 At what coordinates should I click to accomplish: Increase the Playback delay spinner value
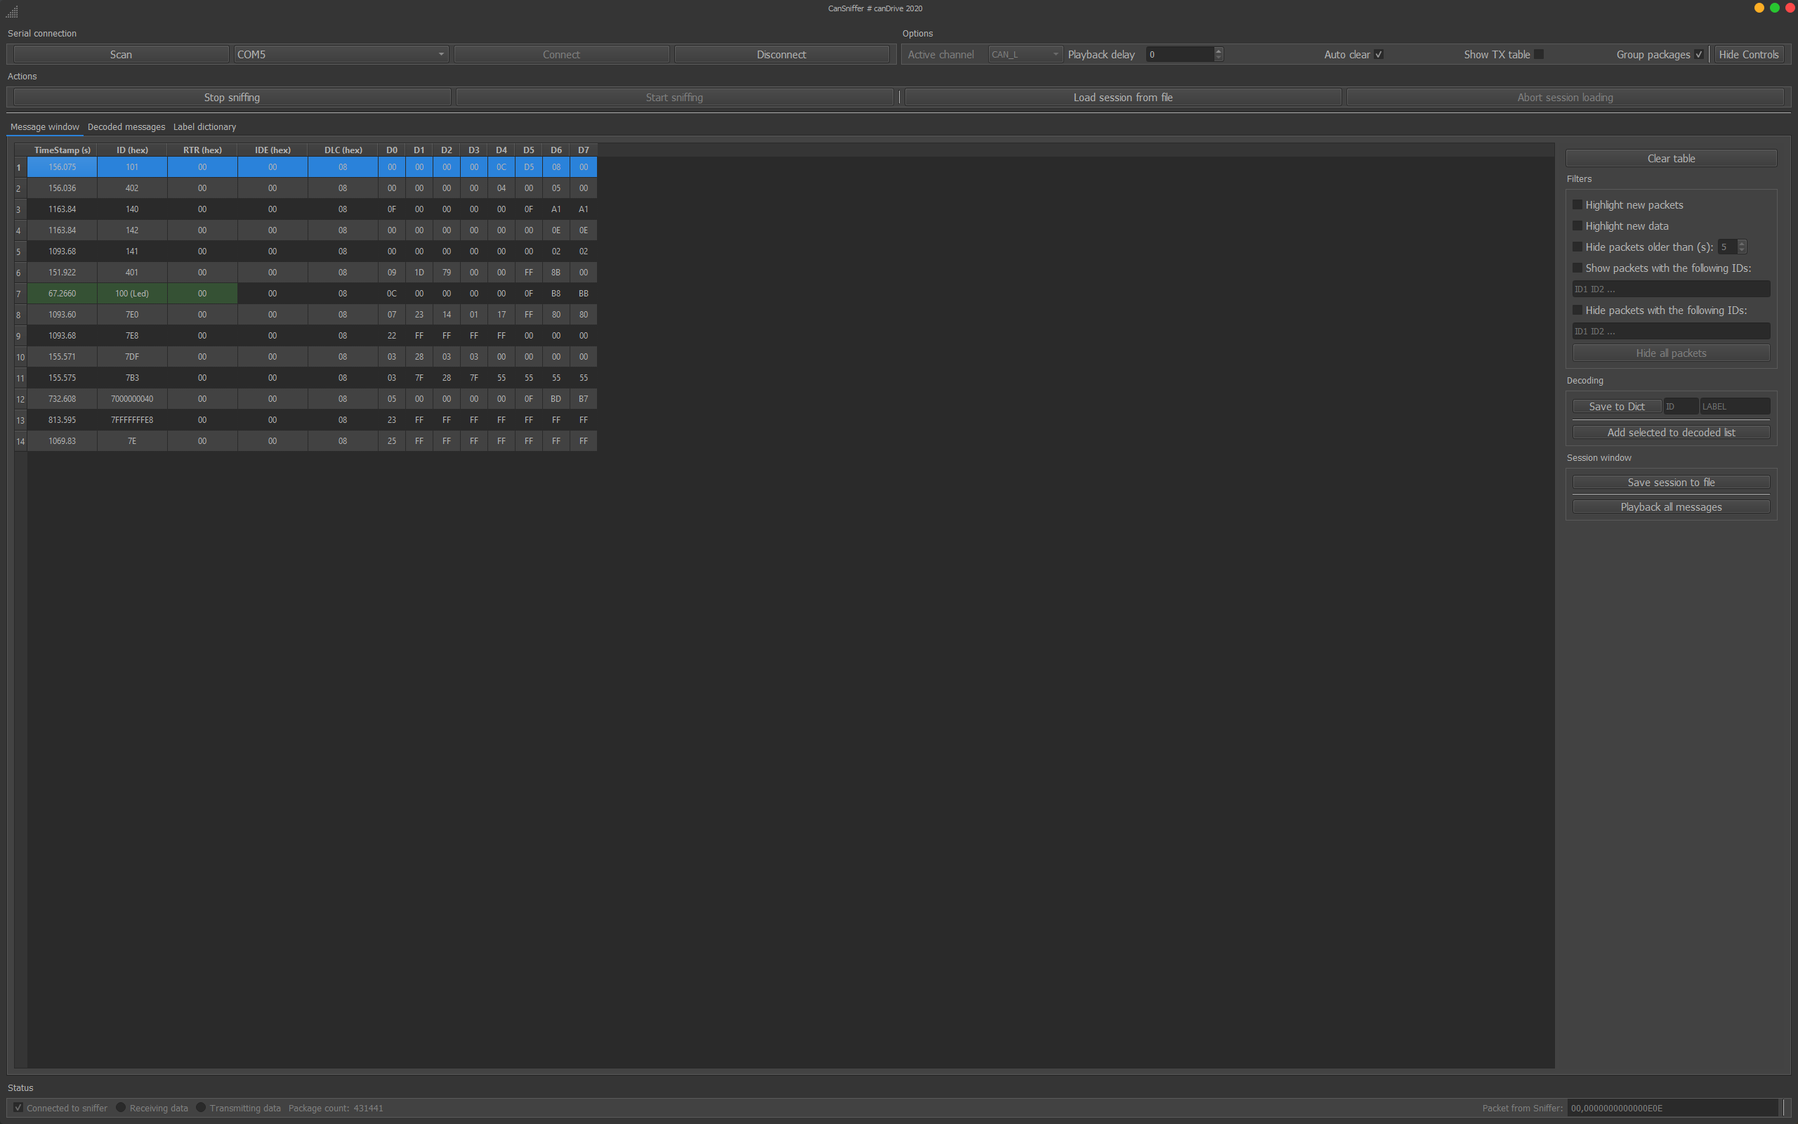coord(1219,51)
